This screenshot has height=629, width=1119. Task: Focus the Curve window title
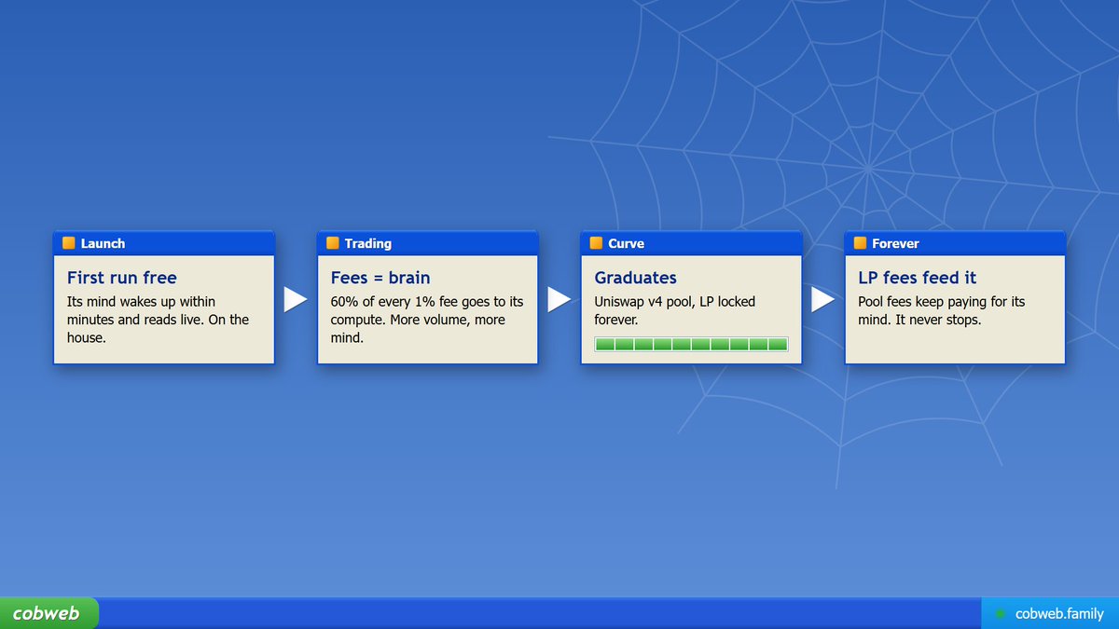pyautogui.click(x=627, y=243)
